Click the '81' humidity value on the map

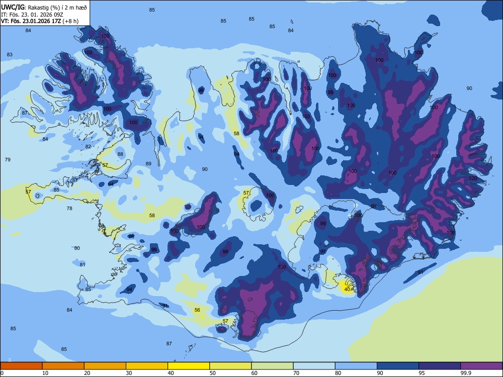coord(82,264)
